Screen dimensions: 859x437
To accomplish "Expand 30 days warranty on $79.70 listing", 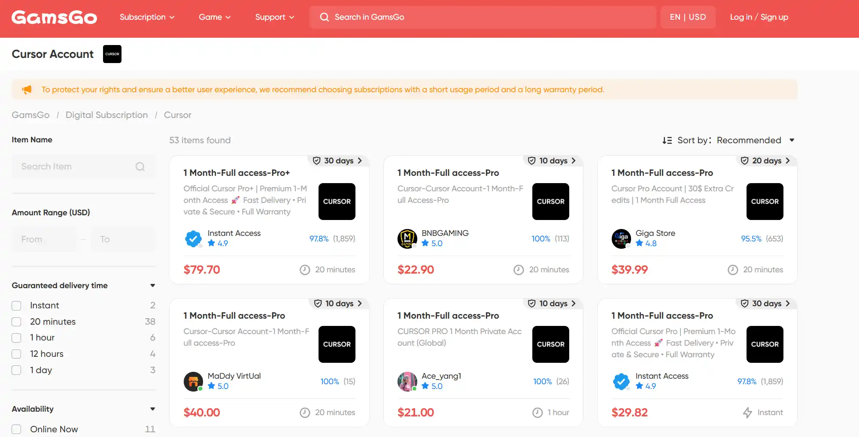I will (x=338, y=161).
